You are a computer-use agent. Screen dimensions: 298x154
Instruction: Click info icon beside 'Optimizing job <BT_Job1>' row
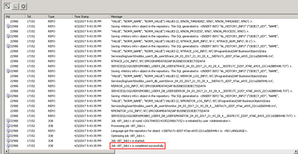coord(8,136)
